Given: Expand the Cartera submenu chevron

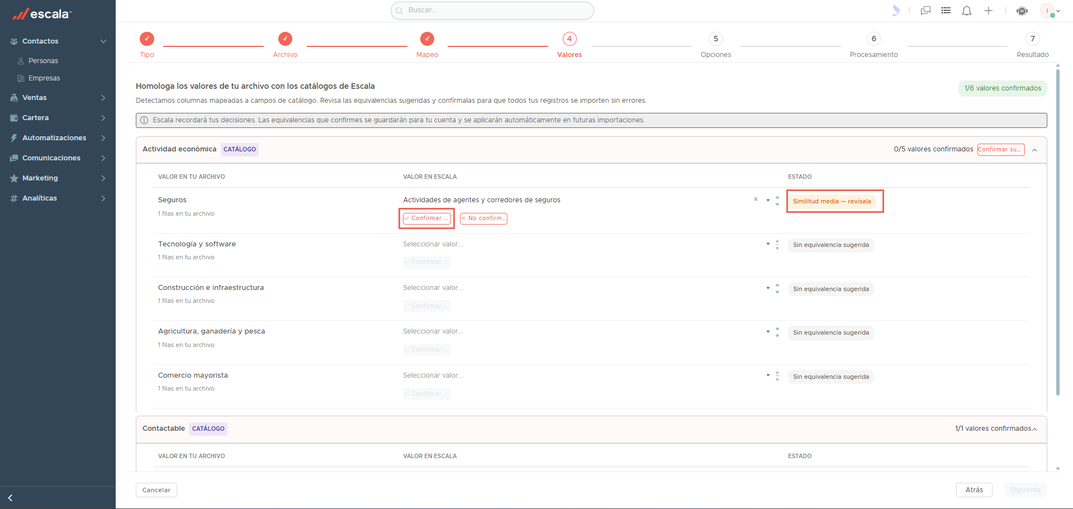Looking at the screenshot, I should point(103,118).
